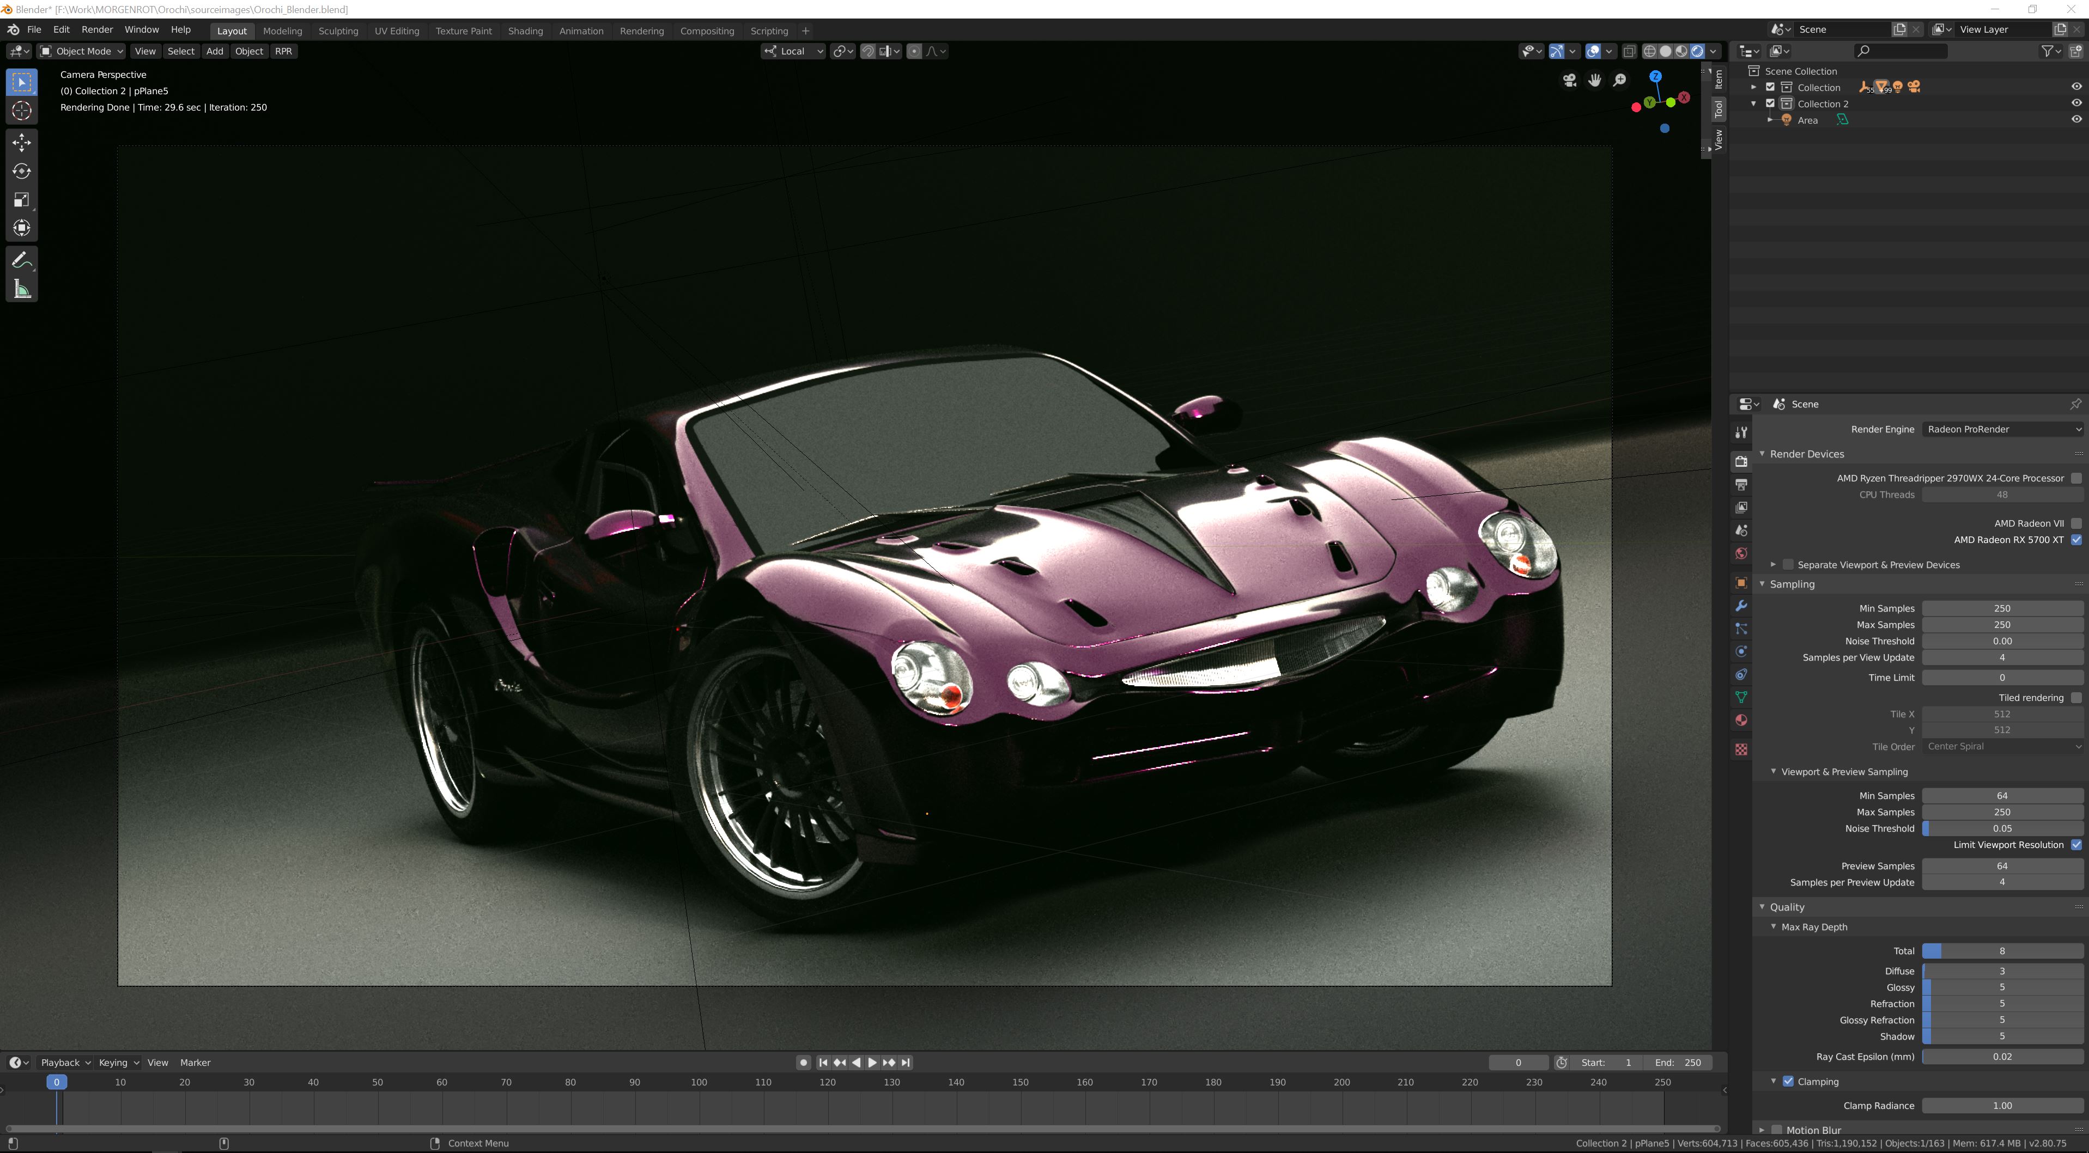Hide the Area light in outliner
Screen dimensions: 2089x1153
coord(2076,120)
